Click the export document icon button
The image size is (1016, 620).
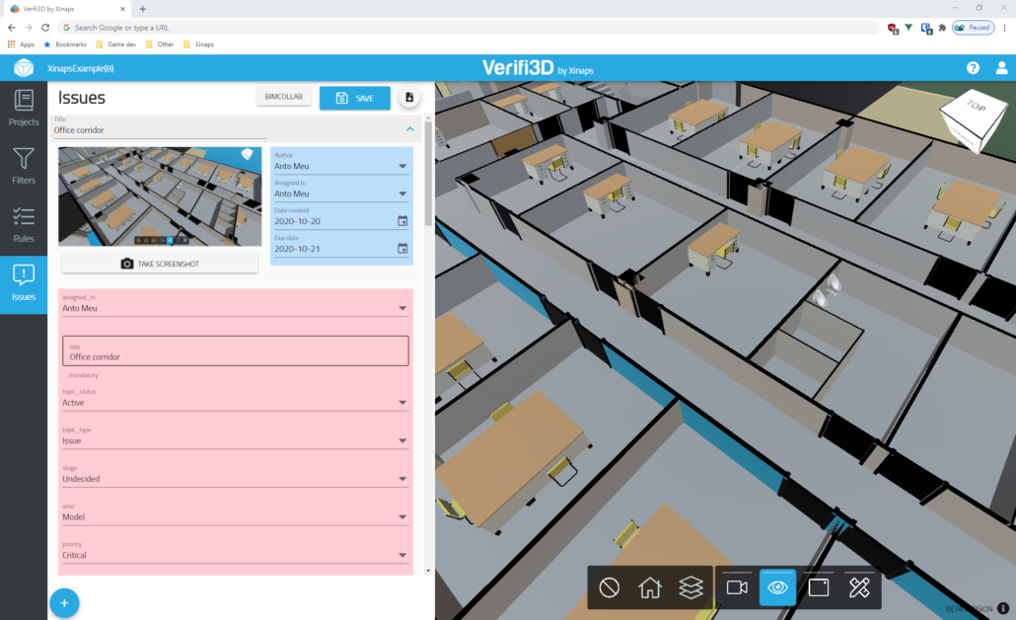tap(408, 98)
